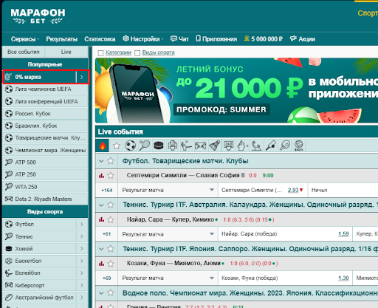Viewport: 378px width, 308px height.
Task: Open statistics icon for Козаки, Фуна match
Action: (101, 264)
